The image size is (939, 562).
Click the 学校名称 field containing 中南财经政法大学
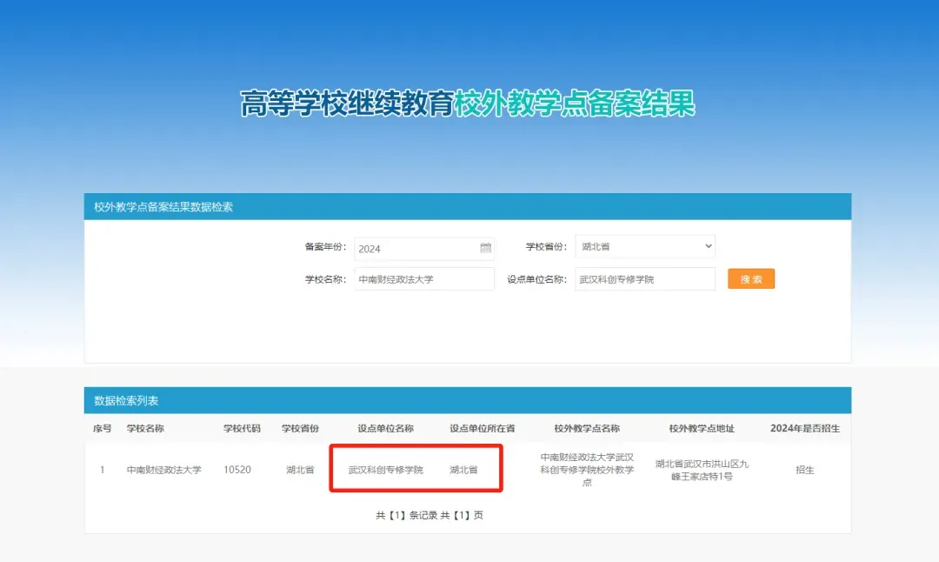(x=424, y=279)
